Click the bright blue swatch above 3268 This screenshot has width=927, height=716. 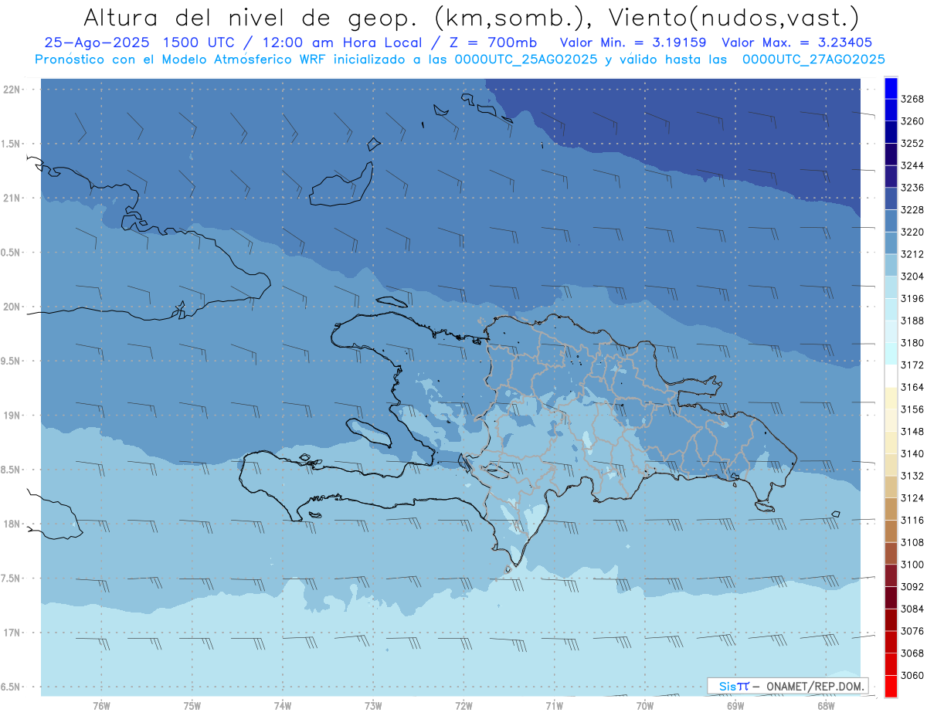[x=891, y=88]
